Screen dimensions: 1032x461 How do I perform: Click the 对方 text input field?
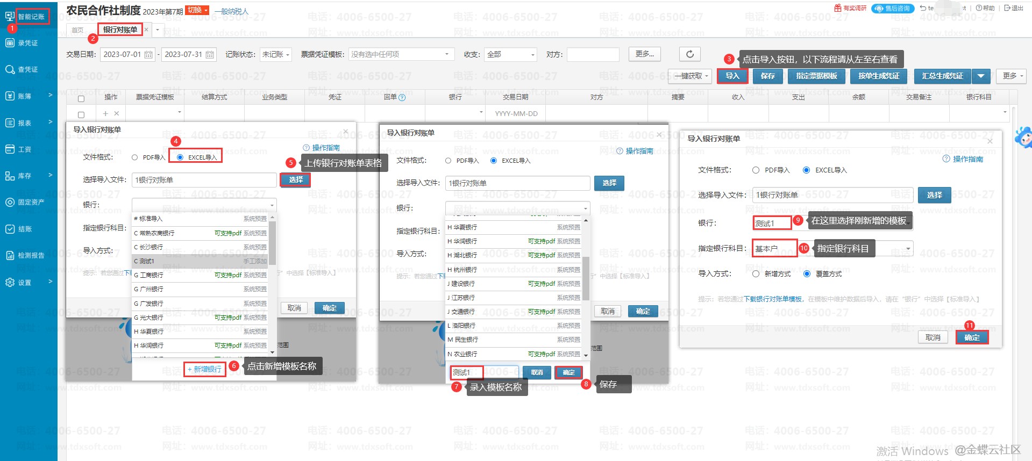coord(593,54)
